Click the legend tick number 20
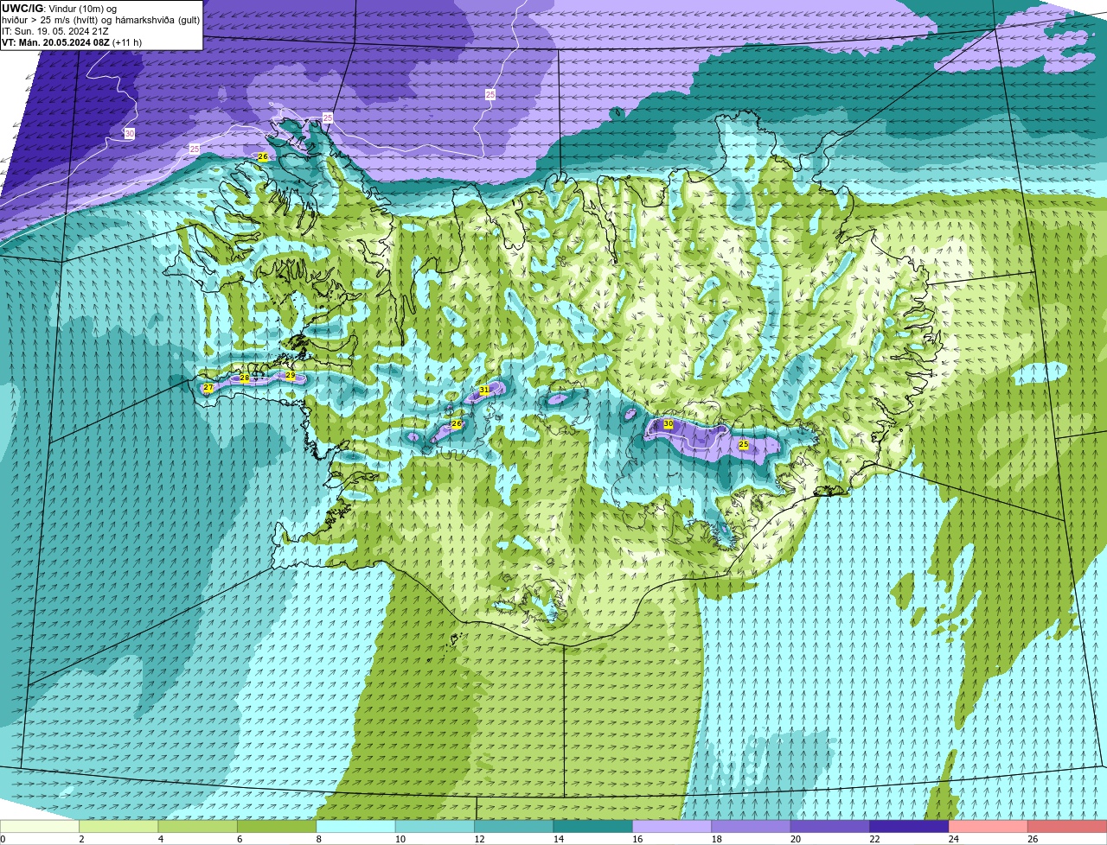Screen dimensions: 1107x845 point(796,839)
